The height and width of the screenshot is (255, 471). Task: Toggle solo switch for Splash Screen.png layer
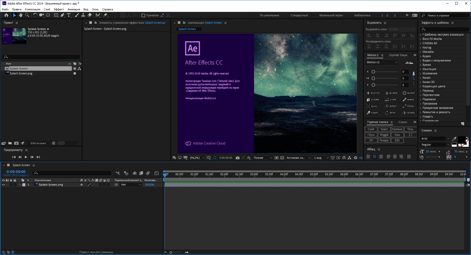11,185
